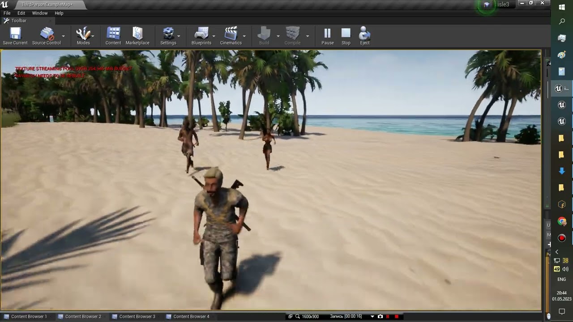This screenshot has height=322, width=573.
Task: Stop the running game simulation
Action: [346, 36]
